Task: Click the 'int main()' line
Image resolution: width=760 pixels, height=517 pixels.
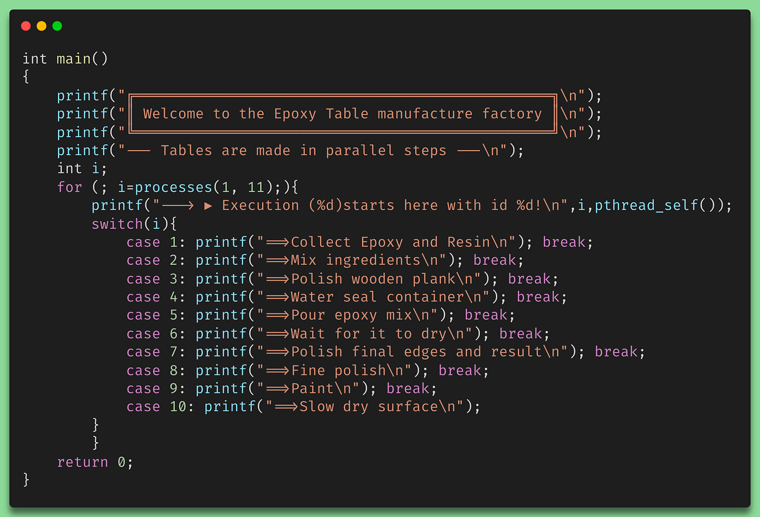Action: (x=65, y=59)
